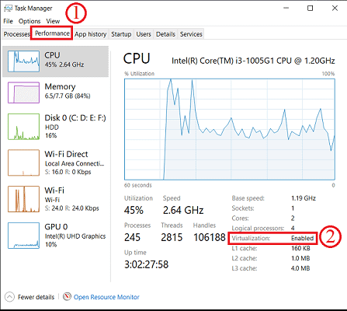Click the Fewer details chevron icon
347x311 pixels.
point(9,297)
